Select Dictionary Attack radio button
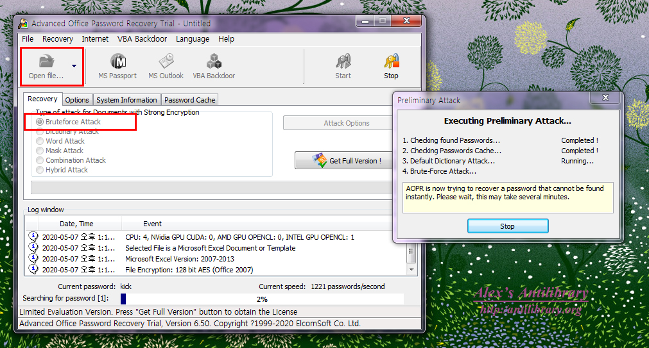The width and height of the screenshot is (649, 348). (40, 131)
